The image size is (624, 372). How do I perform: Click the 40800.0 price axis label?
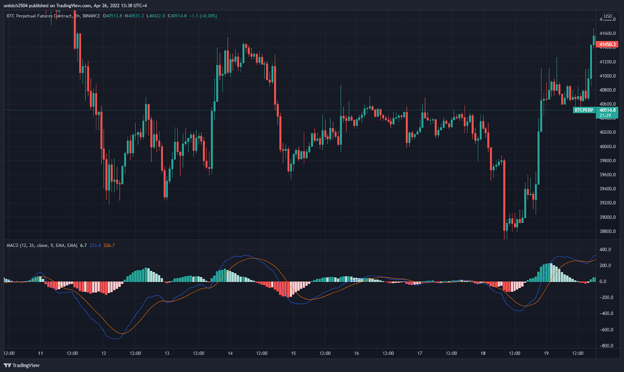click(608, 90)
